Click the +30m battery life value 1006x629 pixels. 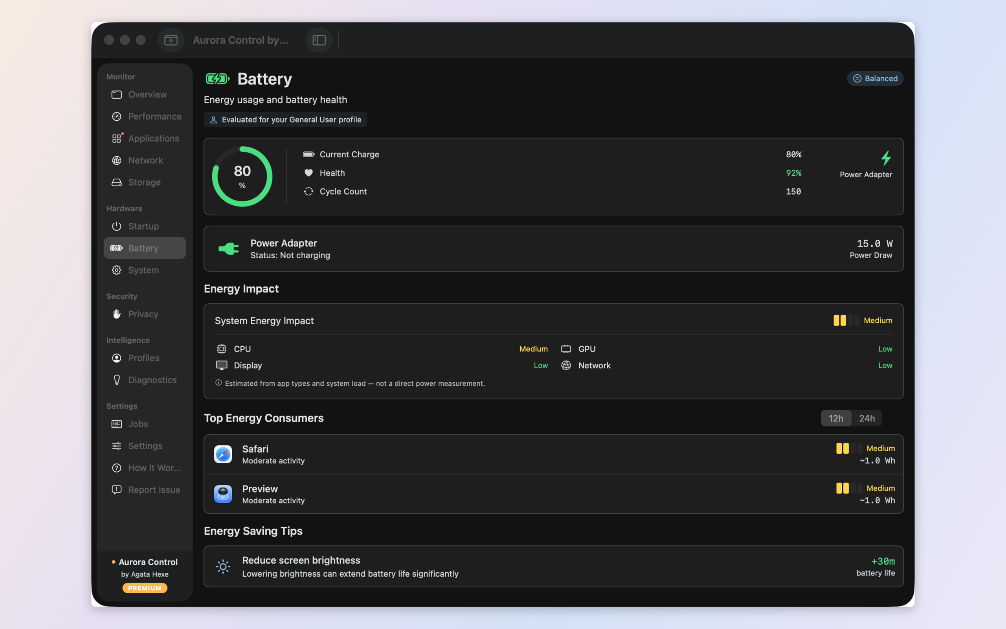coord(883,562)
